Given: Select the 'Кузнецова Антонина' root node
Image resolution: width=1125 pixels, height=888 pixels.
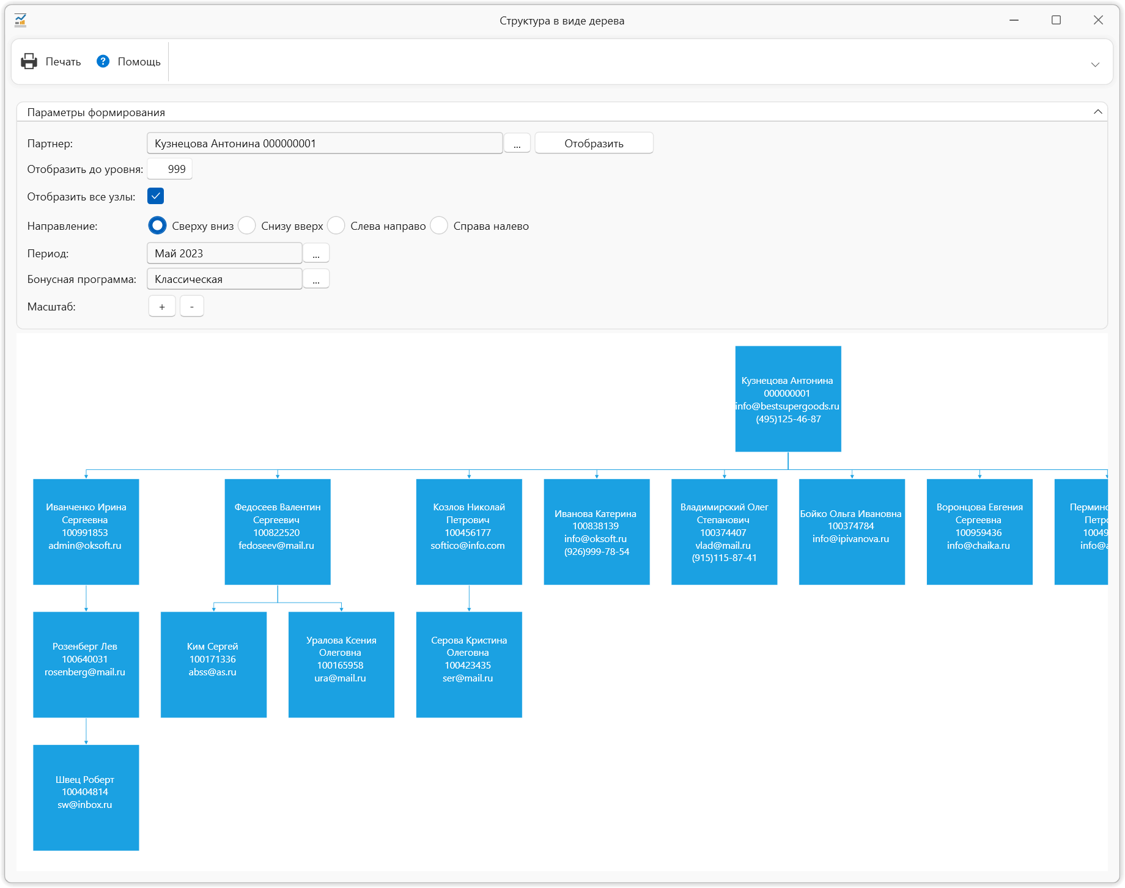Looking at the screenshot, I should click(x=787, y=399).
